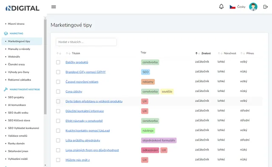Viewport: 272px width, 167px height.
Task: Open Loga známých firem pro důvěryhodnost link
Action: pos(92,150)
